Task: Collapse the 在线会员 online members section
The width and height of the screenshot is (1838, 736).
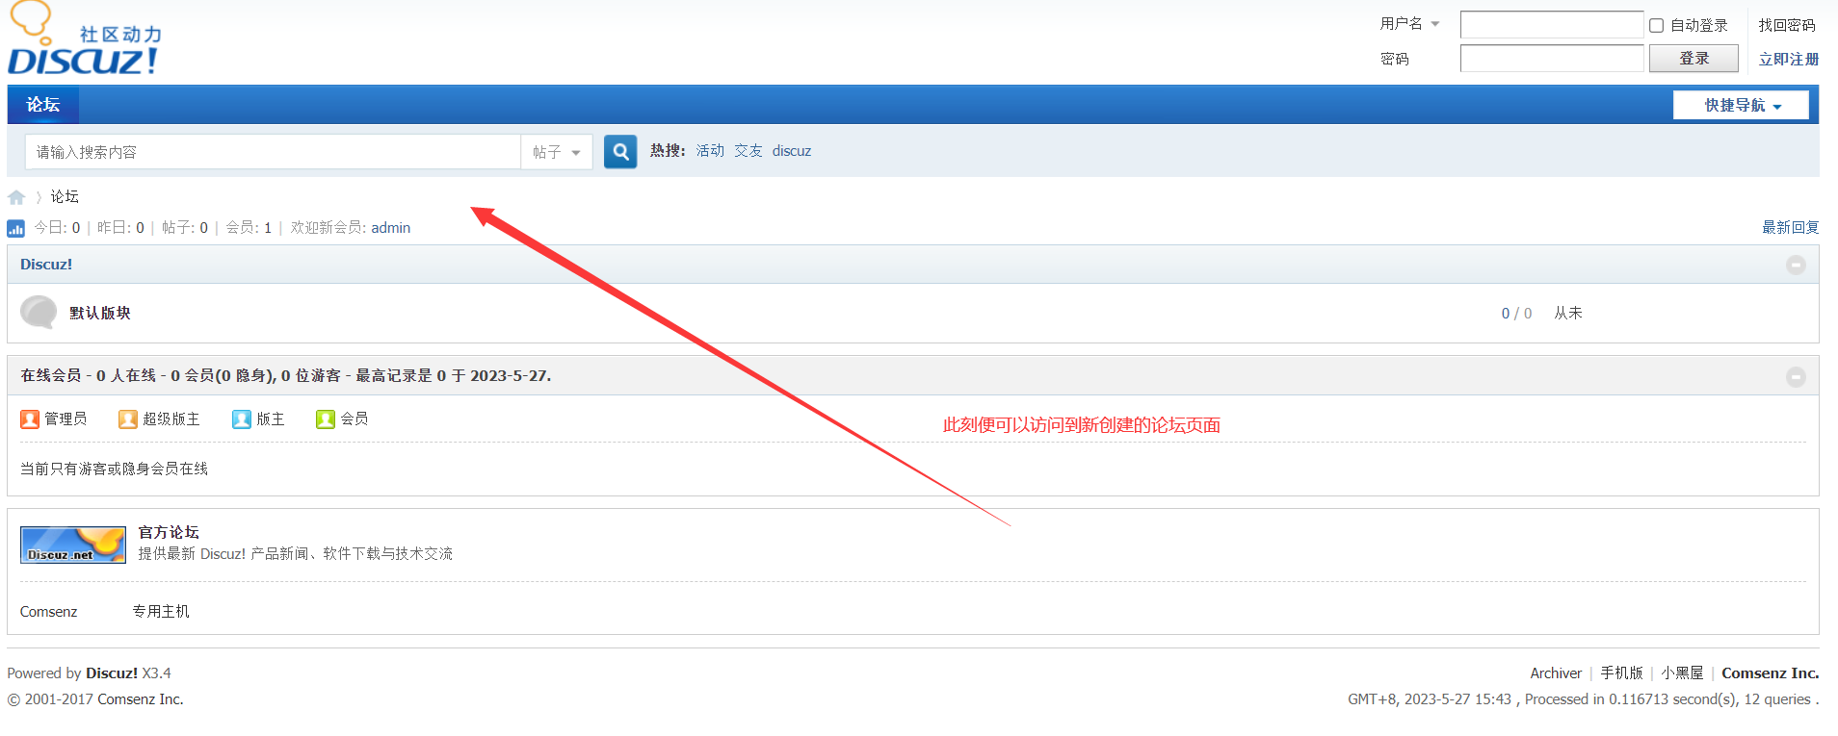Action: pyautogui.click(x=1796, y=377)
